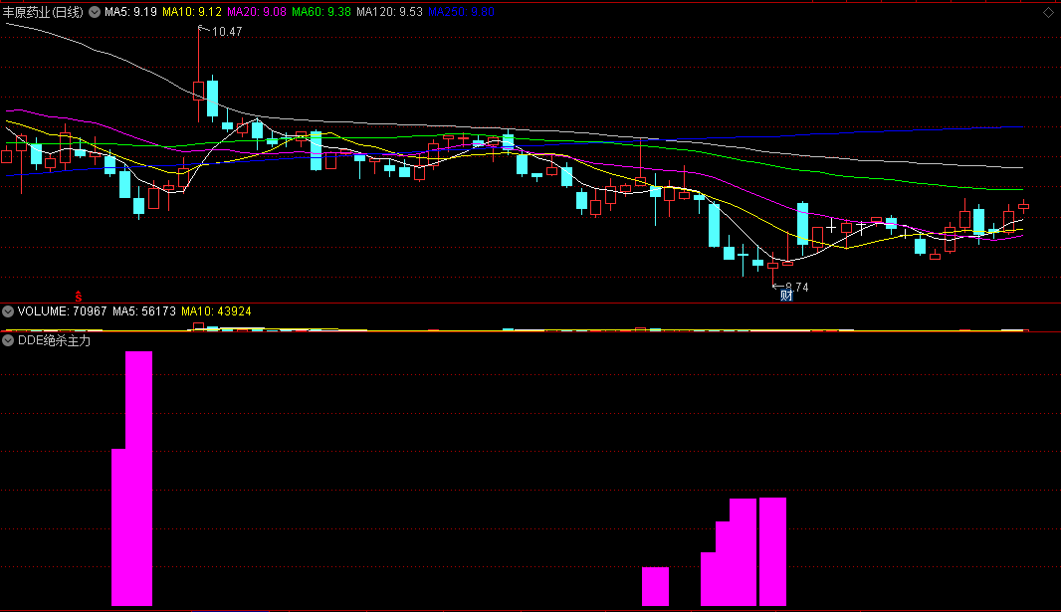Select the 丰原药业(日线) title text
Viewport: 1061px width, 612px height.
[43, 12]
